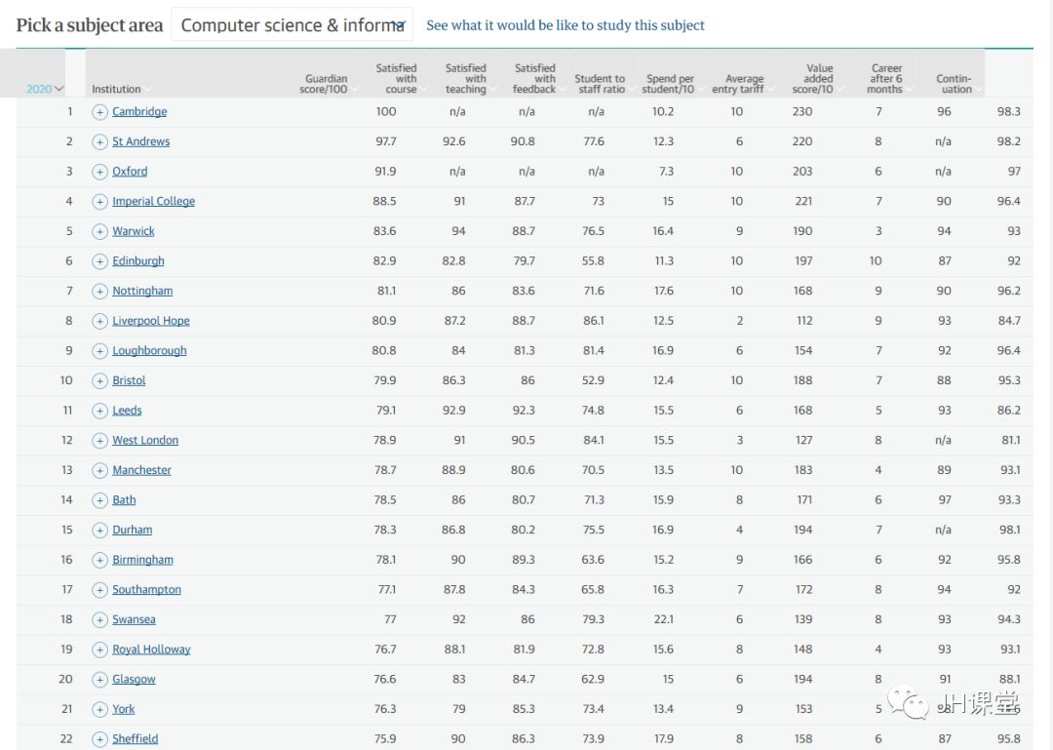This screenshot has height=750, width=1053.
Task: Click the plus icon beside Bath
Action: (99, 500)
